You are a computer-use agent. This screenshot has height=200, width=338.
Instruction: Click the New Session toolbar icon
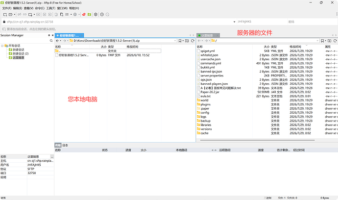click(x=5, y=14)
